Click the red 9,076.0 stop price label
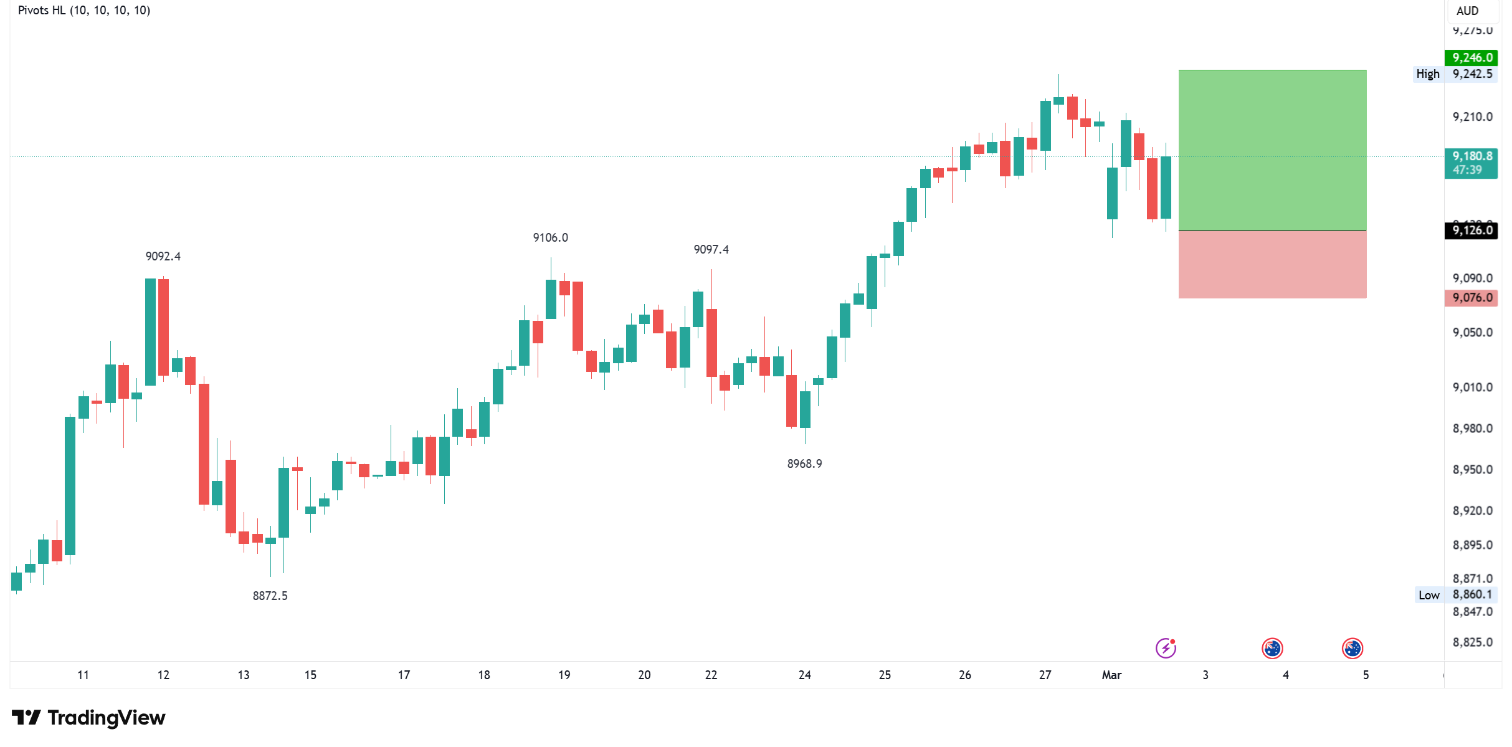Image resolution: width=1512 pixels, height=747 pixels. pos(1472,298)
